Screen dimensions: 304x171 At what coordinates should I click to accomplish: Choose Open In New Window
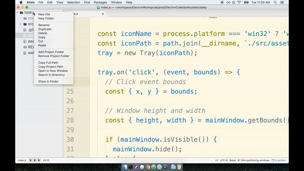coord(53,71)
